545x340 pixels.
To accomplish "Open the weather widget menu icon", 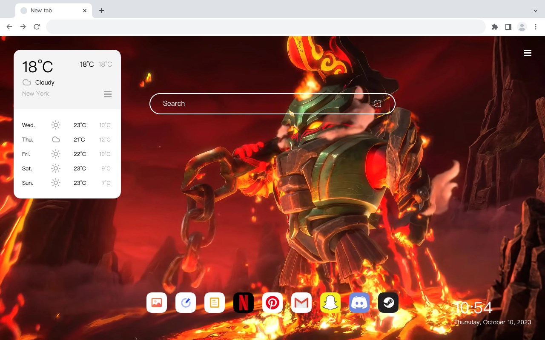I will point(108,94).
